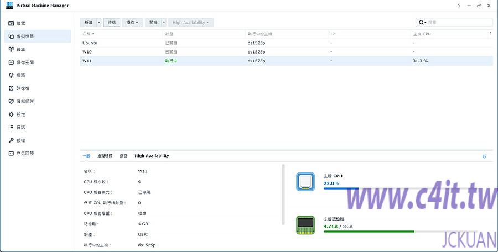Screen dimensions: 498x252
Task: Click the 標準 CPU weight value
Action: pos(142,213)
